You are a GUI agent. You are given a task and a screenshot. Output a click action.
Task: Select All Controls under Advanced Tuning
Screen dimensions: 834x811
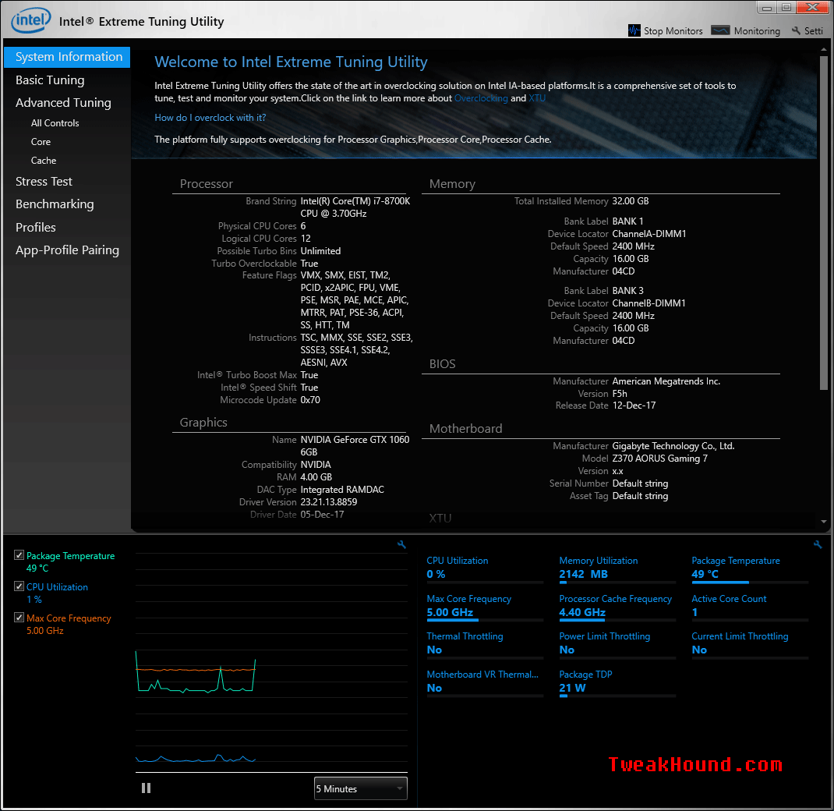point(55,123)
